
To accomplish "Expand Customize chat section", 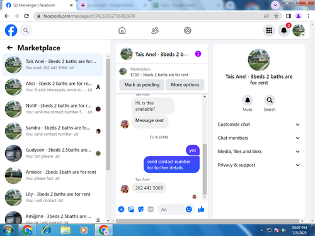I will click(259, 125).
